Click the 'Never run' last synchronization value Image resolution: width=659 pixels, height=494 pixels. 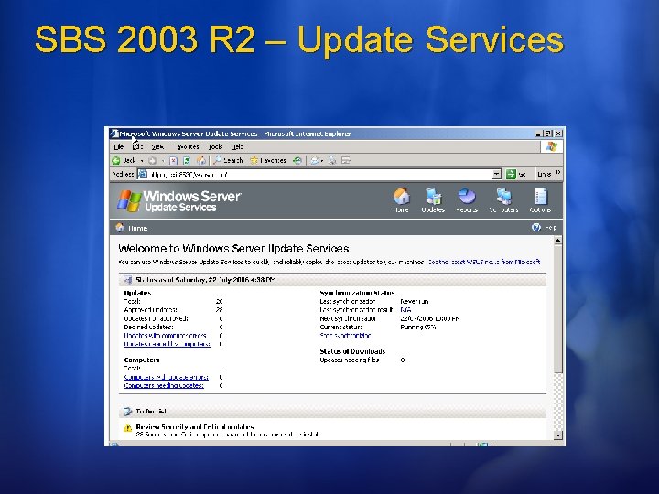[415, 301]
